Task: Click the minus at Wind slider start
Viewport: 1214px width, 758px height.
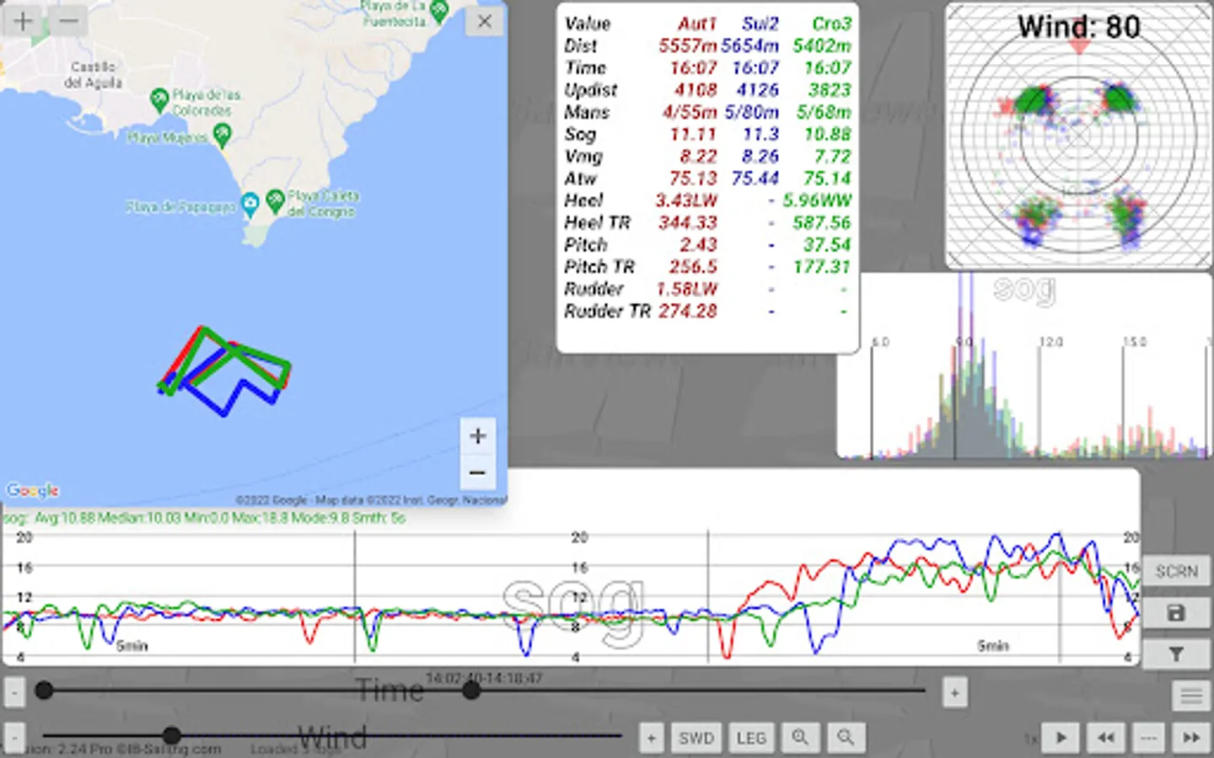Action: click(14, 738)
